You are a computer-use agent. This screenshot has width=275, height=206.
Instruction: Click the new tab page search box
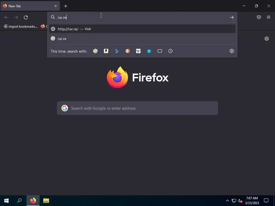(137, 108)
